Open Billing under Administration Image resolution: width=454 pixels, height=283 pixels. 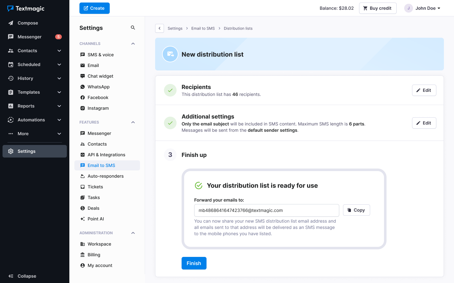click(x=93, y=254)
